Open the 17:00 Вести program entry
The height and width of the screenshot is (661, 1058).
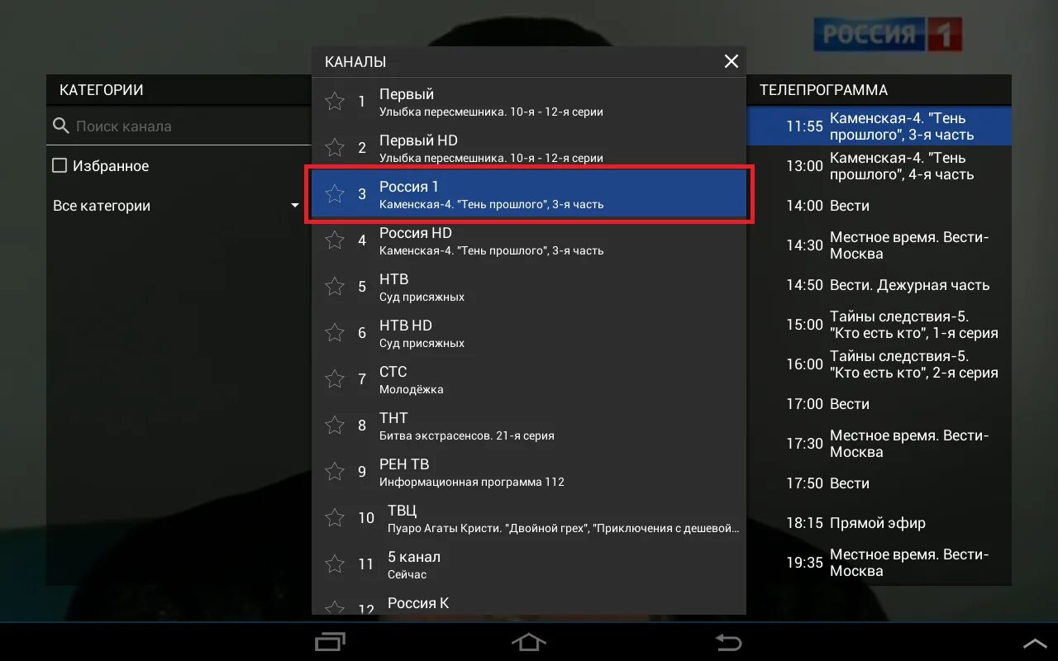tap(879, 404)
